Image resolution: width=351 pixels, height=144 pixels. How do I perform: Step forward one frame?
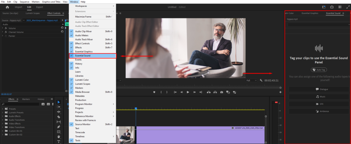pos(195,92)
